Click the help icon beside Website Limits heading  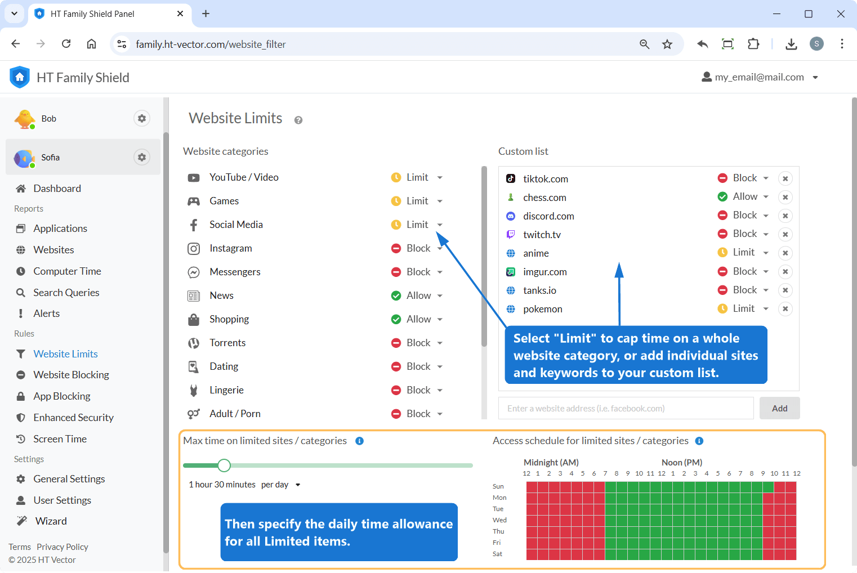tap(298, 120)
